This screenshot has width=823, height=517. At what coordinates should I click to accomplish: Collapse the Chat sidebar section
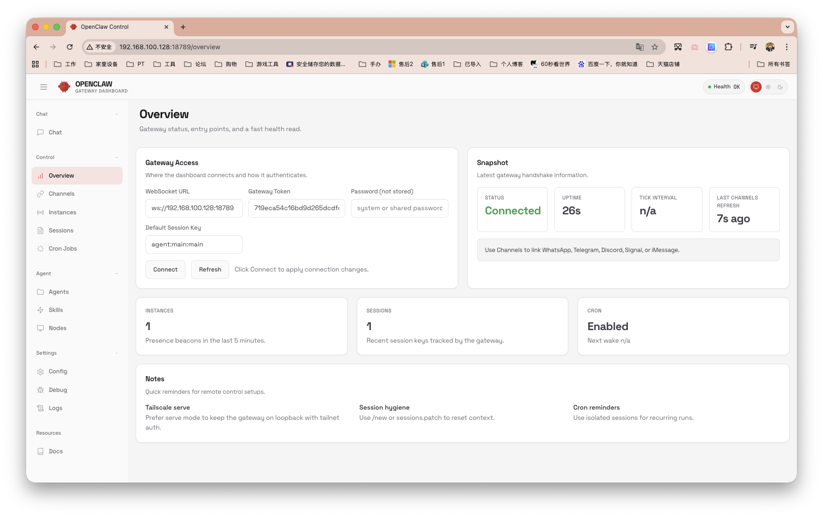(117, 114)
